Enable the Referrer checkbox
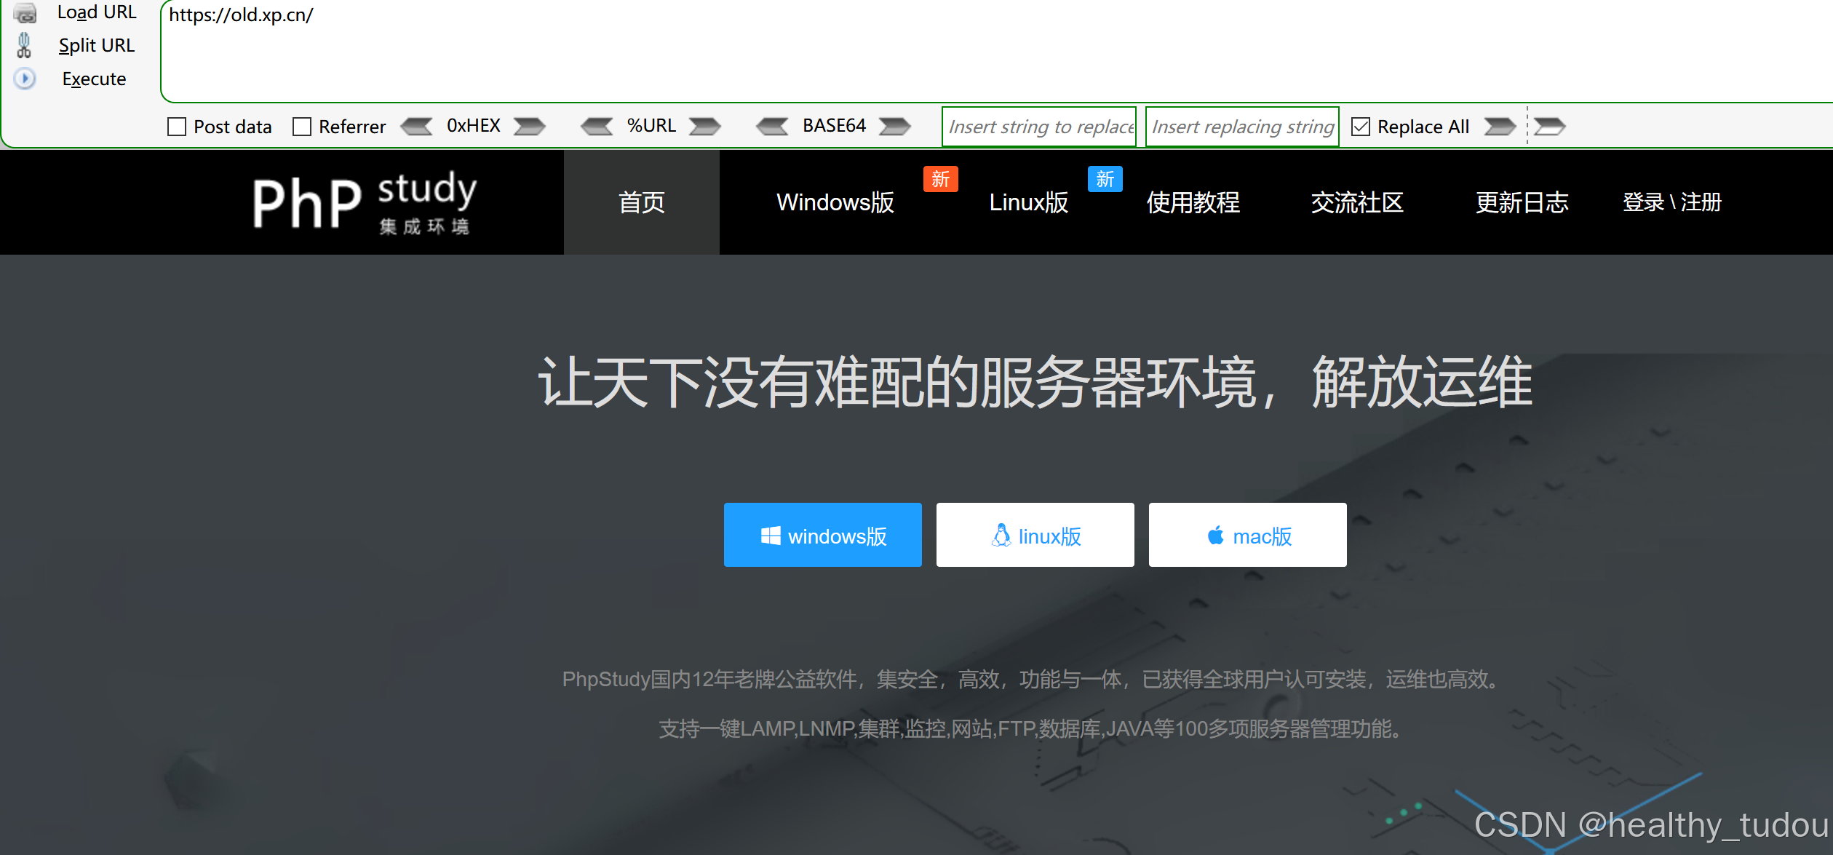The height and width of the screenshot is (855, 1833). pyautogui.click(x=301, y=126)
